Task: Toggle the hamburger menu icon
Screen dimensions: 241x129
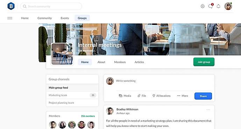Action: [10, 18]
